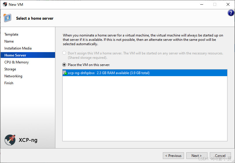This screenshot has width=235, height=163.
Task: Close the New VM window
Action: 228,4
